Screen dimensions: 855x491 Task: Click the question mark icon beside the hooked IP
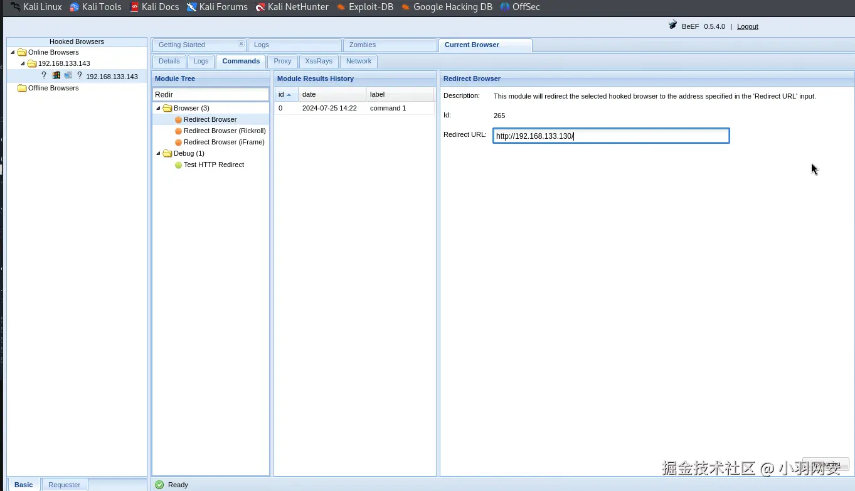(80, 75)
